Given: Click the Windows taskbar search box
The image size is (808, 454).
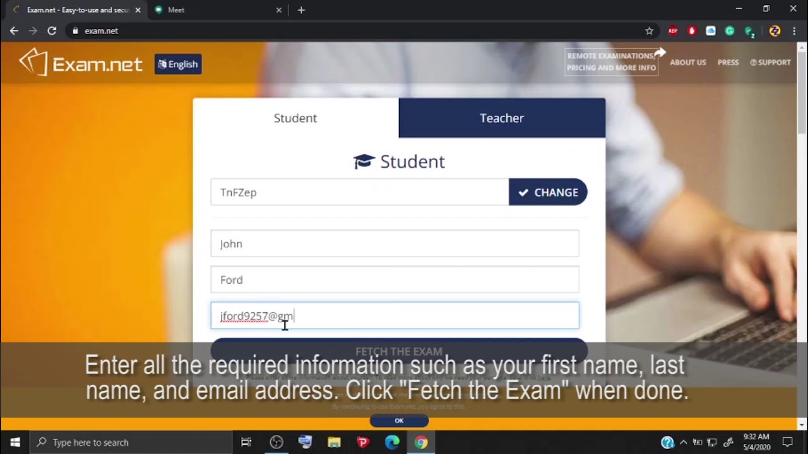Looking at the screenshot, I should (x=131, y=442).
